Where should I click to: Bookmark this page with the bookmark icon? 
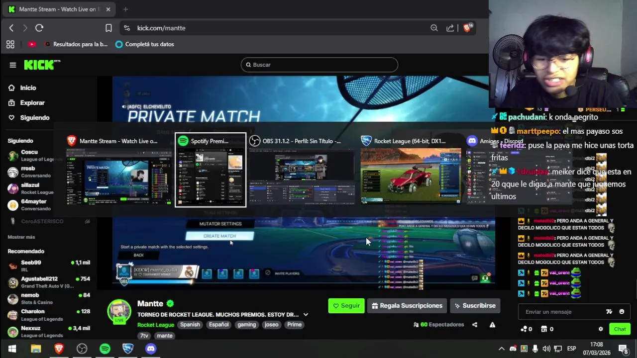click(x=108, y=28)
